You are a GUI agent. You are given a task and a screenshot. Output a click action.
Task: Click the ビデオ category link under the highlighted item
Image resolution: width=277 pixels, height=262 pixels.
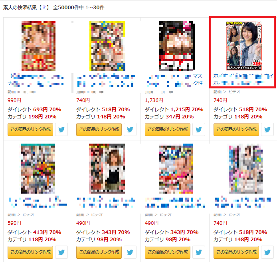point(234,92)
